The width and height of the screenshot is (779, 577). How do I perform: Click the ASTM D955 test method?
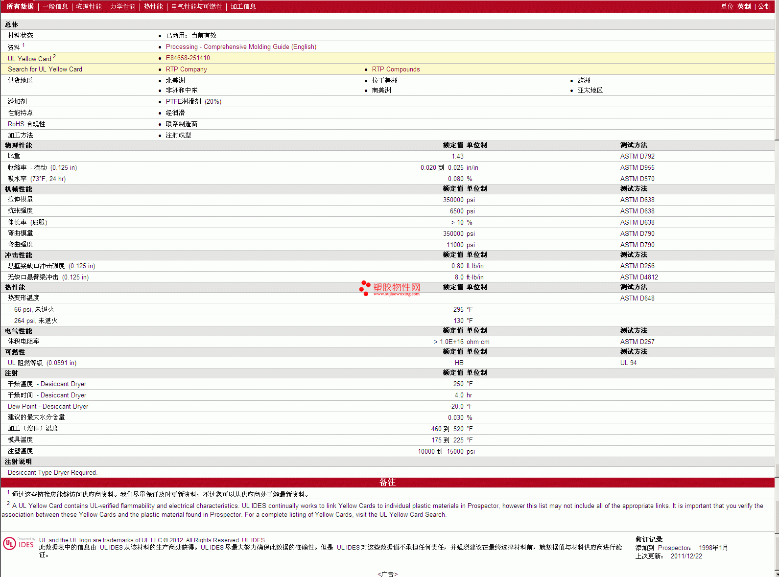tap(637, 167)
